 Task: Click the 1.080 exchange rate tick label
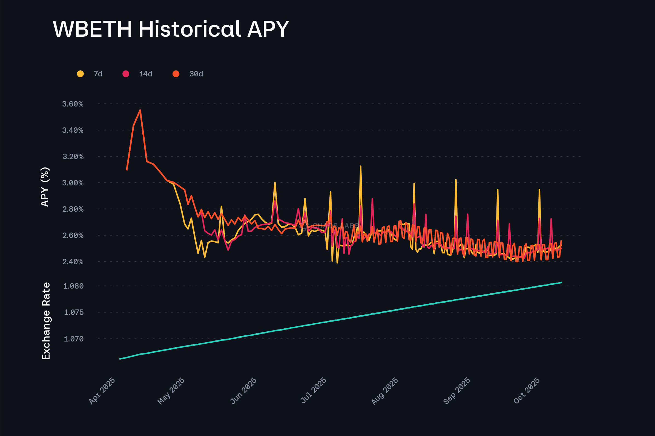(x=73, y=286)
